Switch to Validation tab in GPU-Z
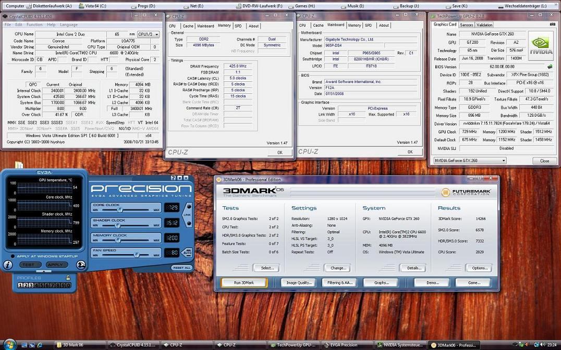Screen dimensions: 561x350 484,24
